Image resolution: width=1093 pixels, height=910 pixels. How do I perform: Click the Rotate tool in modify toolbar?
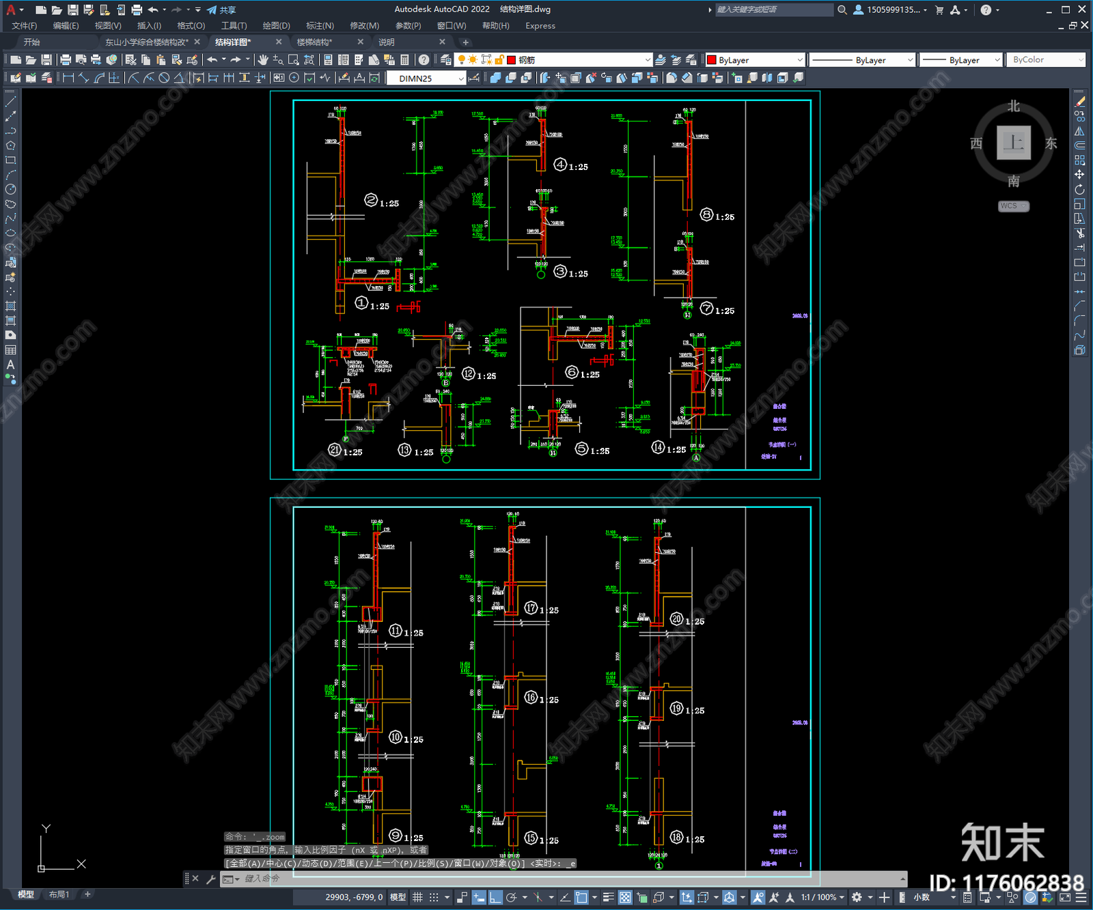pos(1079,189)
